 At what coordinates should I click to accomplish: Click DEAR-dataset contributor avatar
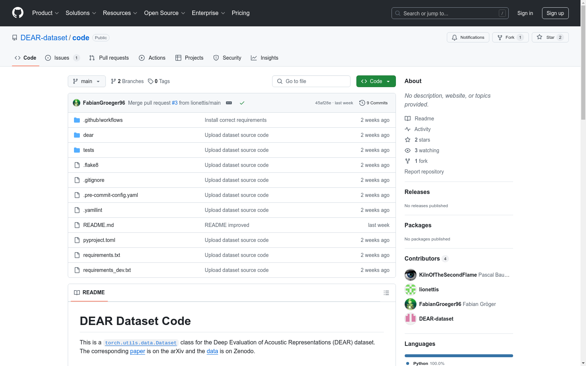coord(411,319)
